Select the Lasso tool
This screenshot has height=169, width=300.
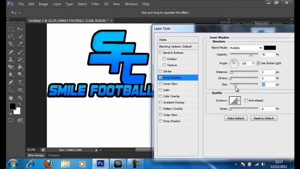coord(11,37)
